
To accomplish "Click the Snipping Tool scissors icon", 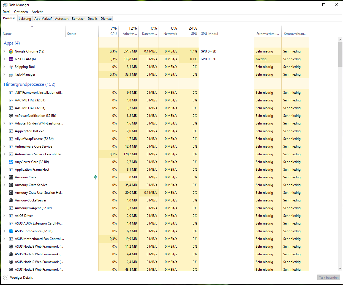I will 11,67.
